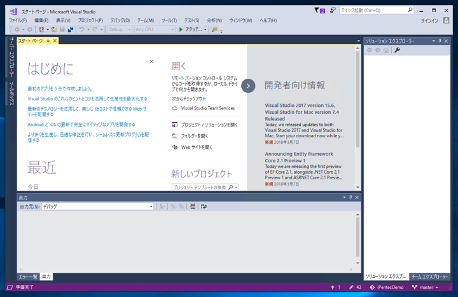Click Clear All icon in Output toolbar
This screenshot has height=297, width=458.
pyautogui.click(x=193, y=207)
